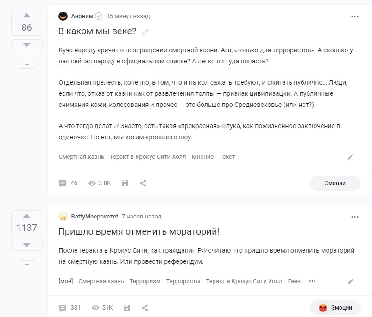Share the "В каком мы веке?" post
Image resolution: width=372 pixels, height=317 pixels.
[143, 183]
